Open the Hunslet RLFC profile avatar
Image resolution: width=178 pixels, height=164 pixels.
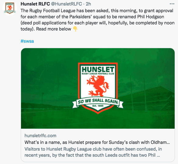pos(10,8)
